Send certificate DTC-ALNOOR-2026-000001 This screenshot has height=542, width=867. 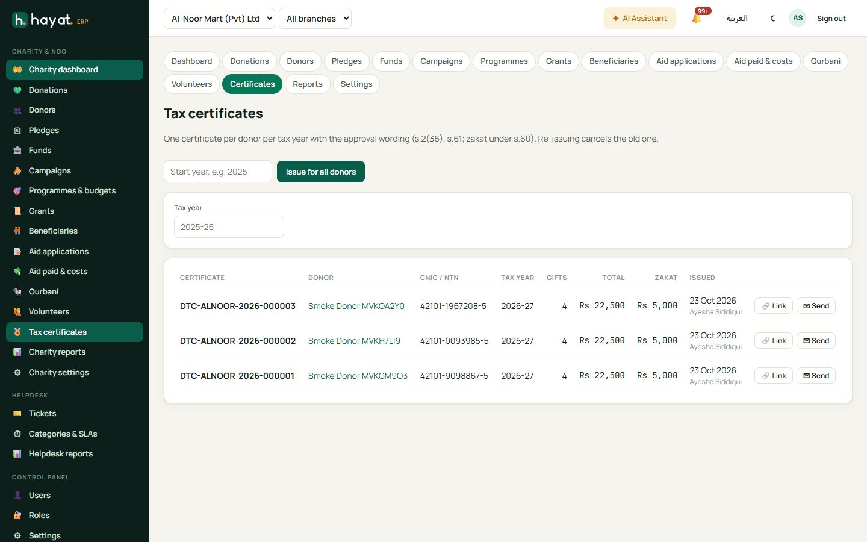pos(816,376)
